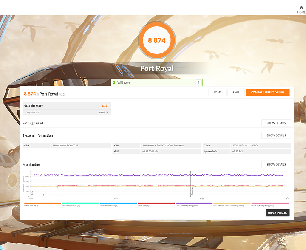Click the HIDE MARKERS button
The height and width of the screenshot is (250, 306).
278,213
